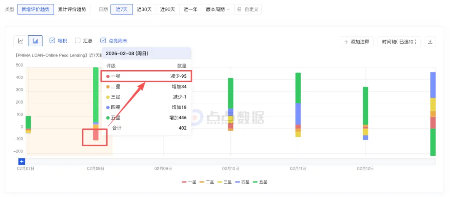The image size is (450, 197).
Task: Click the 02月07日 stacked bar
Action: (28, 125)
